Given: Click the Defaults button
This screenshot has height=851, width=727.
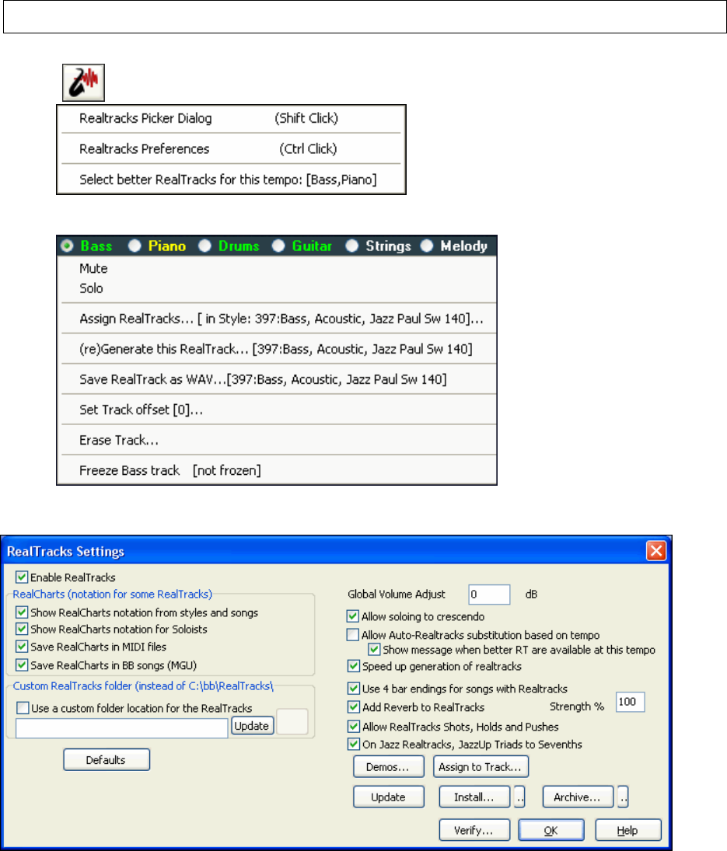Looking at the screenshot, I should [x=107, y=760].
